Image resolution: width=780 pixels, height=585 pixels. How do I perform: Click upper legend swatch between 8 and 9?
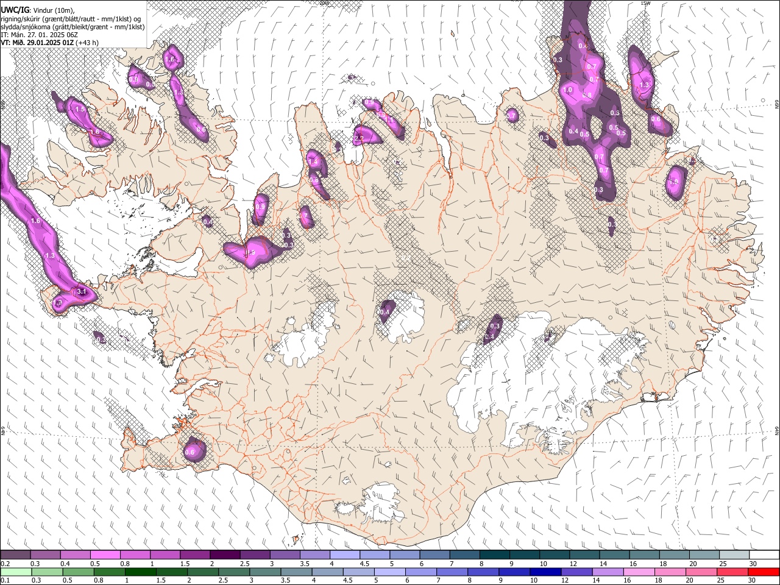[494, 555]
